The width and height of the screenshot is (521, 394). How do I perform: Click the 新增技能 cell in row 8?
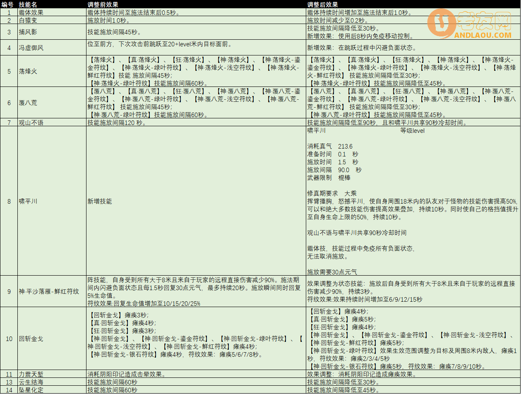click(99, 202)
